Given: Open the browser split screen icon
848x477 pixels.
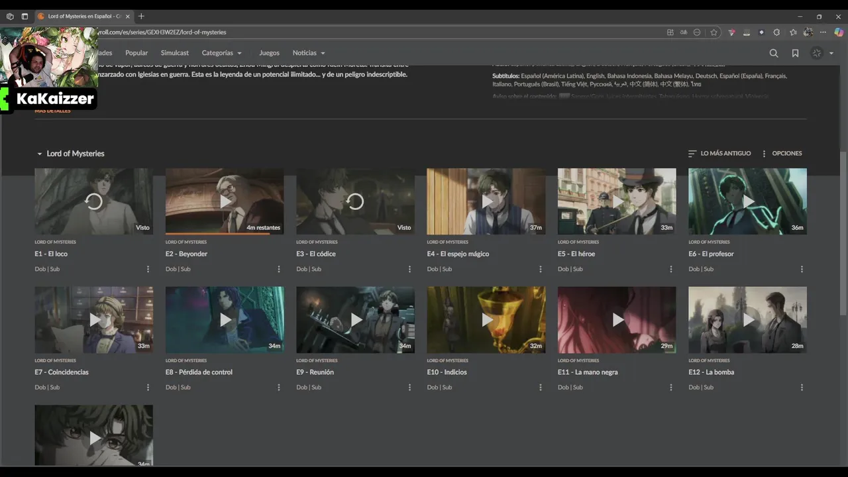Looking at the screenshot, I should pos(670,32).
